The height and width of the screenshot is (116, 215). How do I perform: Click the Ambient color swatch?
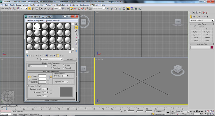(42, 76)
